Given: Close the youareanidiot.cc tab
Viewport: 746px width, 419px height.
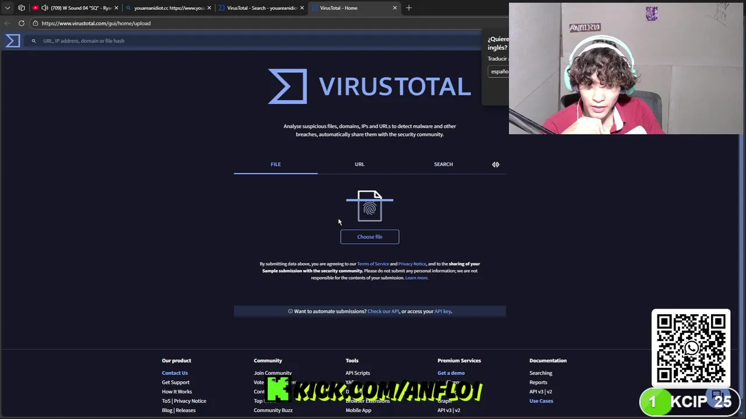Looking at the screenshot, I should 209,8.
